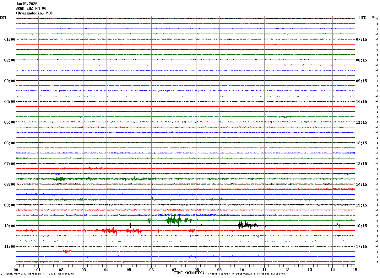Select the 01:00 CST row label
Screen dimensions: 380x278
[x=10, y=40]
